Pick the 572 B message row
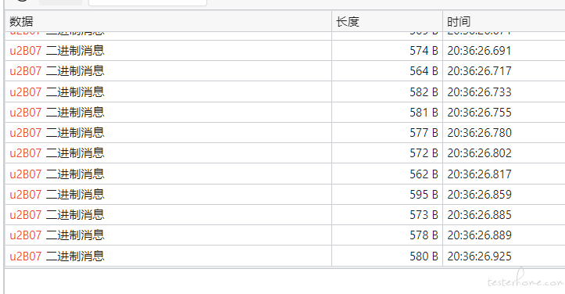This screenshot has height=294, width=565. click(x=285, y=153)
